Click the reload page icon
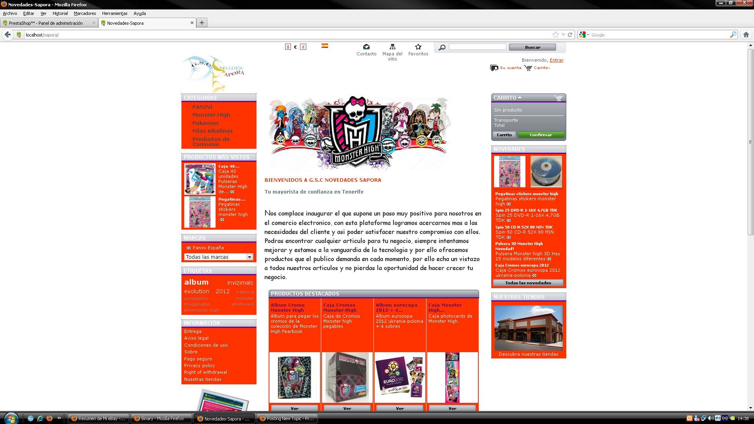The width and height of the screenshot is (754, 424). point(570,35)
